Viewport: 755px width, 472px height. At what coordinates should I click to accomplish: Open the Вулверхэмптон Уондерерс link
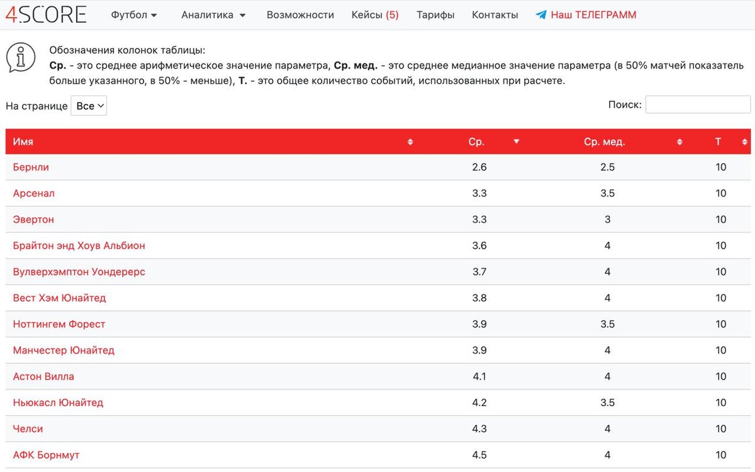click(x=79, y=272)
